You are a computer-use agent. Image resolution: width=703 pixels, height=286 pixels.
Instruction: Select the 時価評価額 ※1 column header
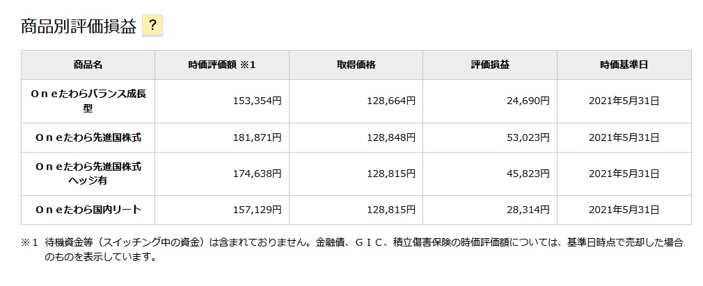tap(222, 65)
